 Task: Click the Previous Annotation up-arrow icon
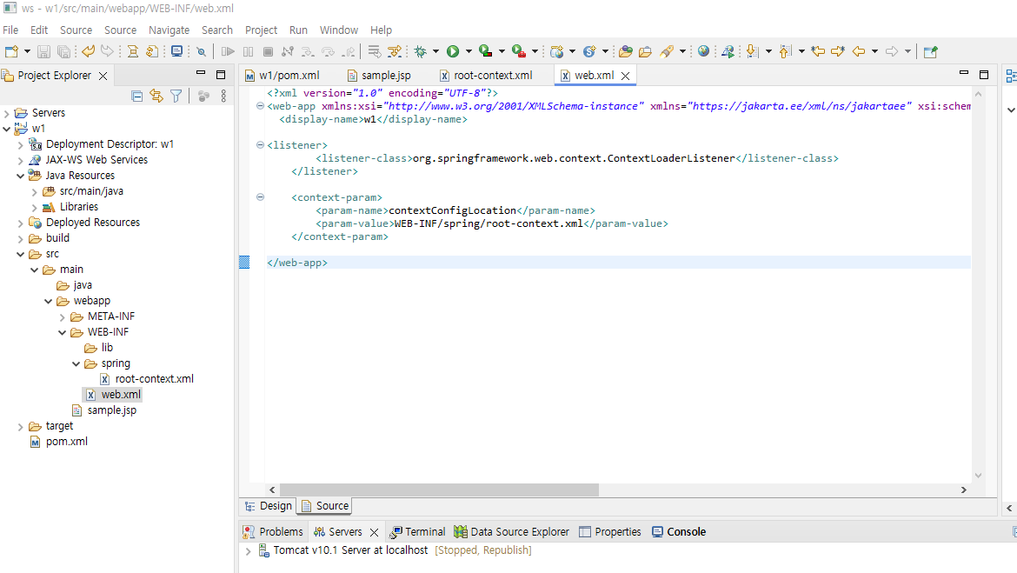pos(785,52)
